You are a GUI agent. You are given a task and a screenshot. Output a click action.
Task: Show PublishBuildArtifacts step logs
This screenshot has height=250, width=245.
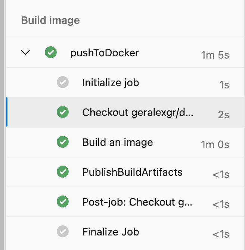(x=132, y=172)
